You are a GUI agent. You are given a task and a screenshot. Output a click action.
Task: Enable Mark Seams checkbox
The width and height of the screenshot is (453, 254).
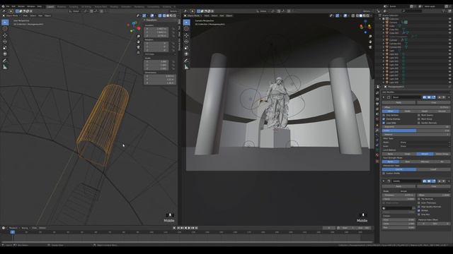pos(419,115)
